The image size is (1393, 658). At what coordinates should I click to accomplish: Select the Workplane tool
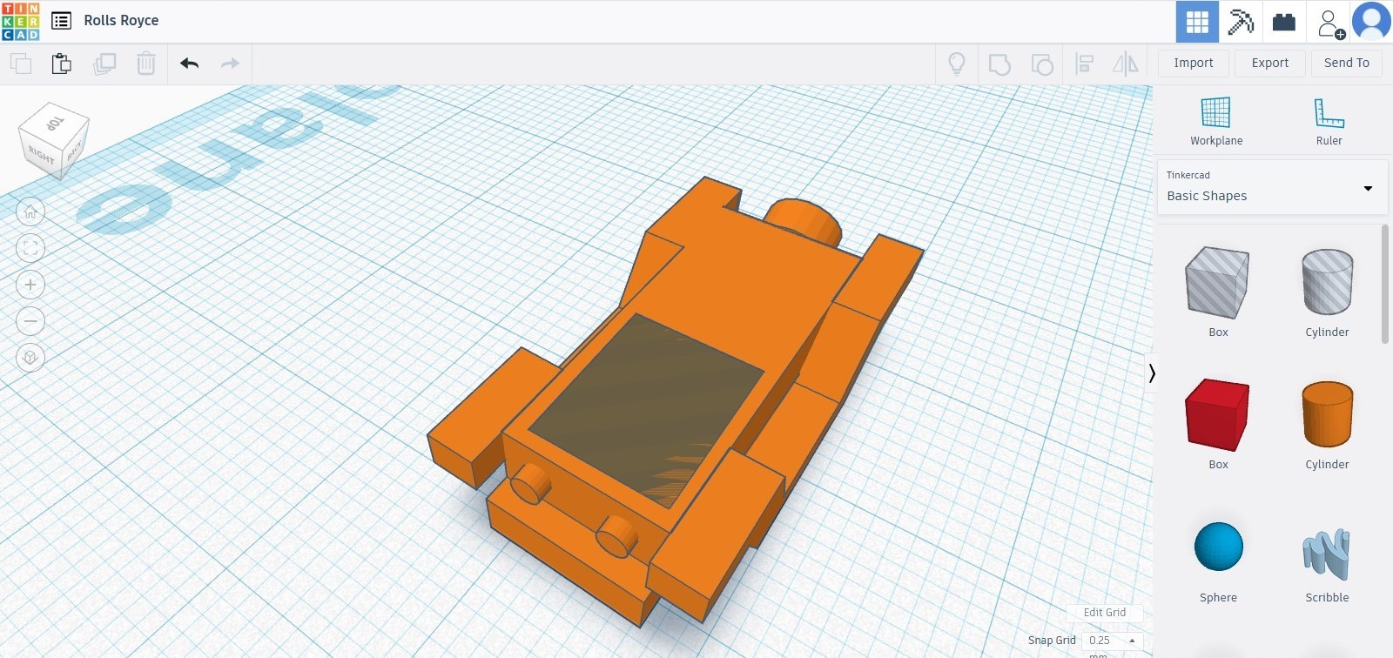[1216, 121]
